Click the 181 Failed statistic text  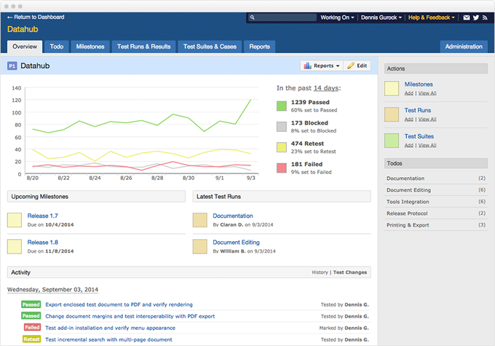point(306,165)
